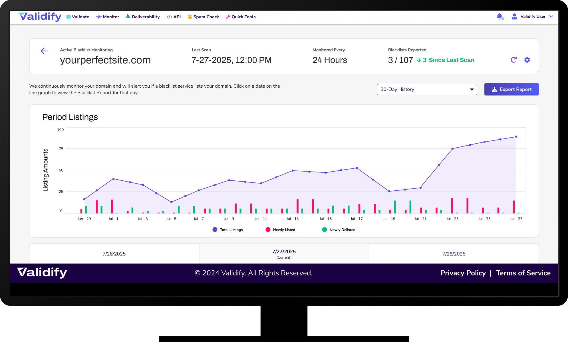This screenshot has height=342, width=568.
Task: Toggle Newly Delisted legend series
Action: click(339, 230)
